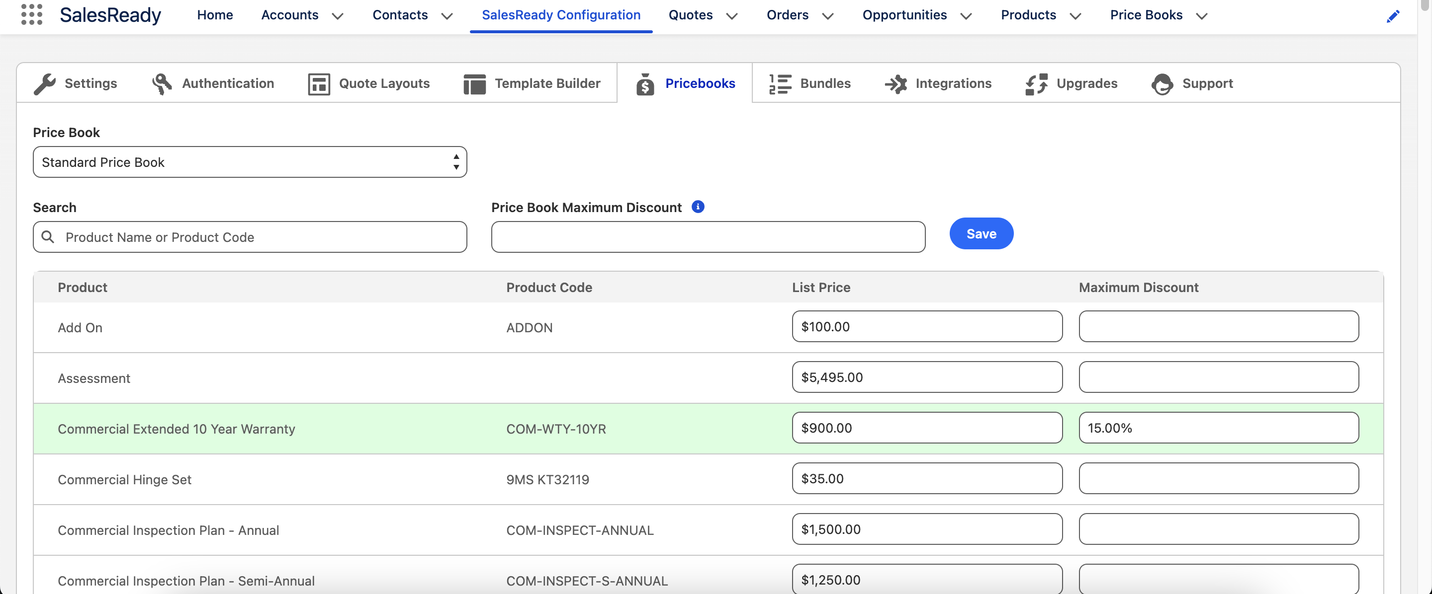Expand the Opportunities menu chevron
1432x594 pixels.
(966, 16)
